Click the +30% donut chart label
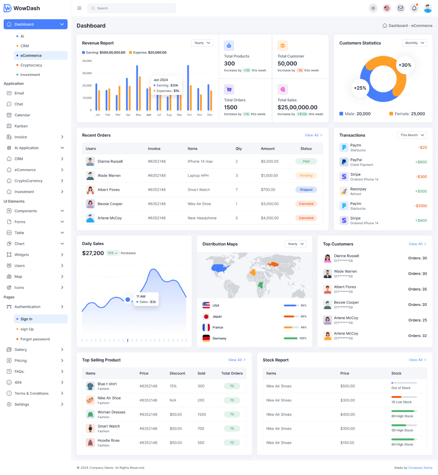The image size is (438, 475). coord(405,65)
